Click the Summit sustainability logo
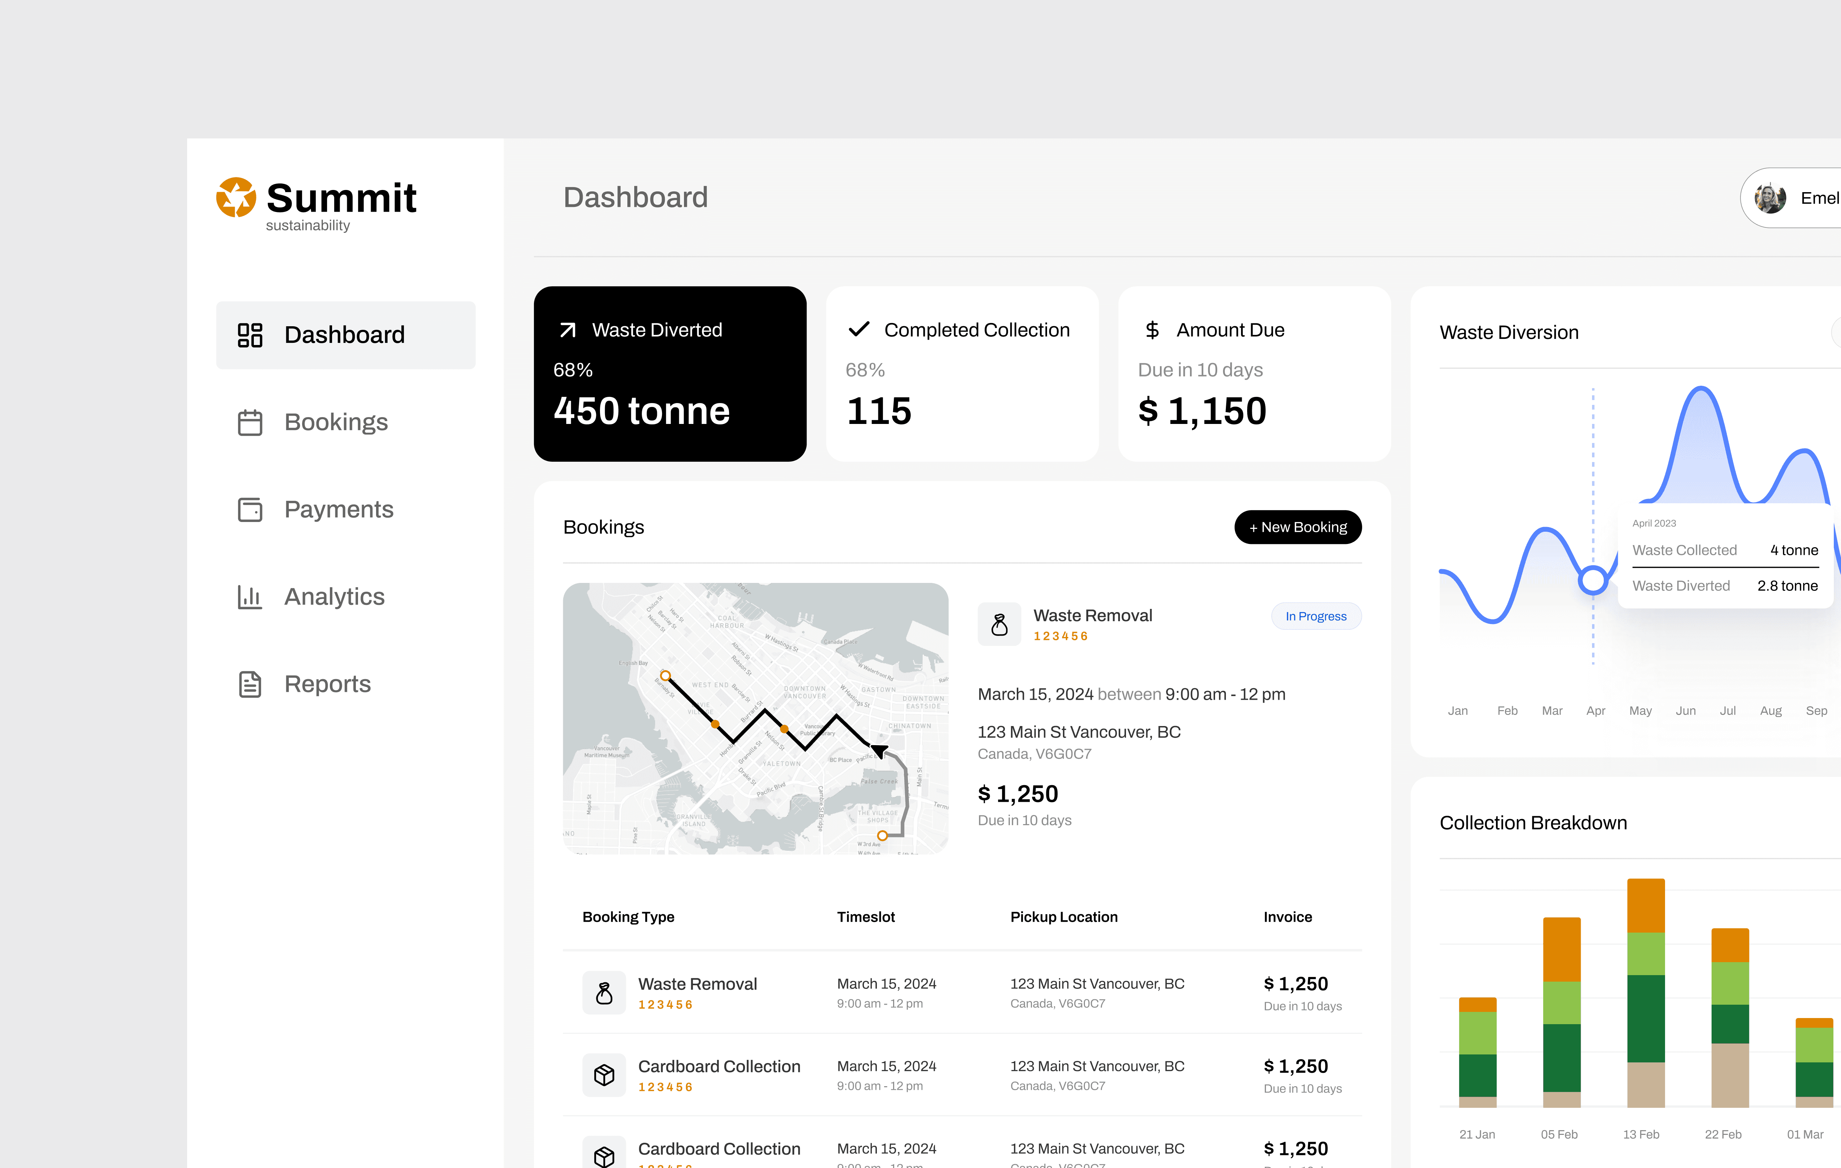Screen dimensions: 1841x1168 click(x=317, y=204)
